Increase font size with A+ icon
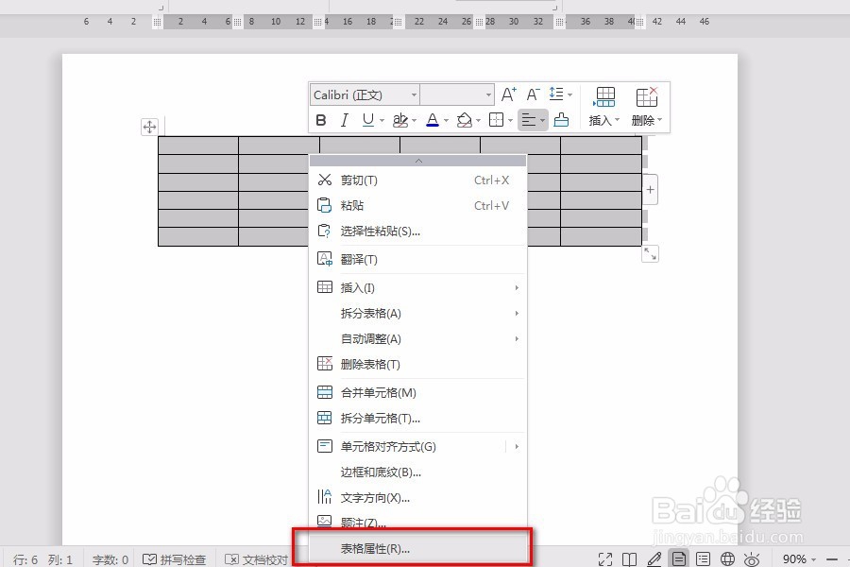The width and height of the screenshot is (850, 567). click(508, 94)
